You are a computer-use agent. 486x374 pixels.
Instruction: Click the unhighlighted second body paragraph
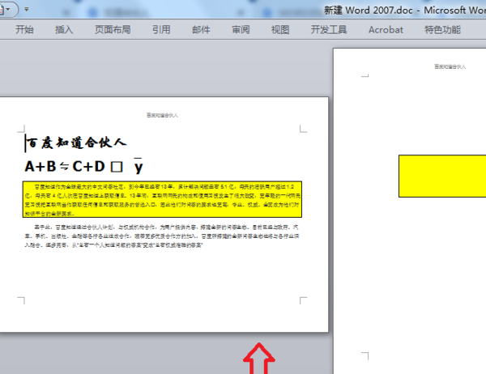click(x=162, y=236)
